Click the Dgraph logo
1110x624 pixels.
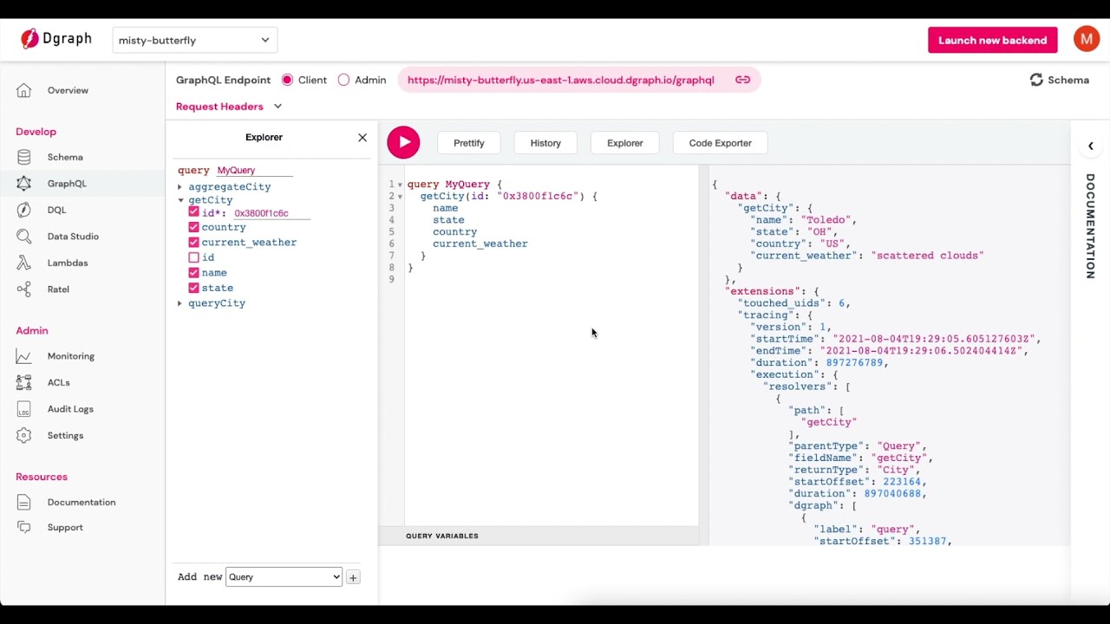coord(56,39)
